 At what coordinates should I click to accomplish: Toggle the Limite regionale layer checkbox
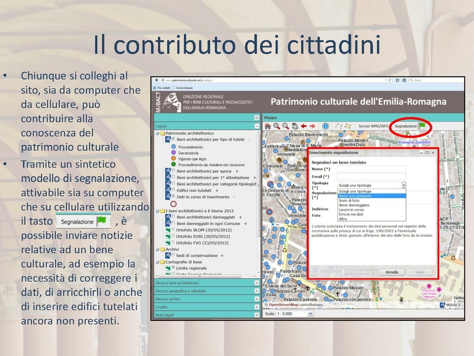[x=173, y=268]
